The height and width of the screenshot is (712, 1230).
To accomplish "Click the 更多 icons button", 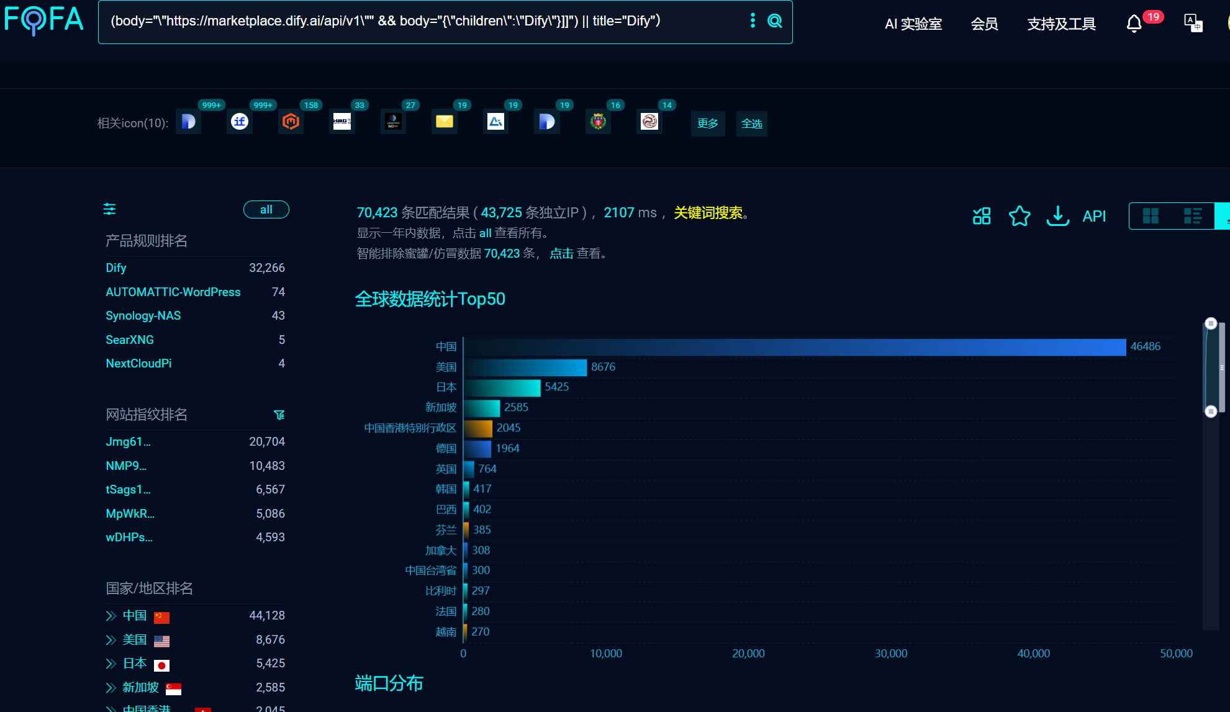I will click(707, 124).
